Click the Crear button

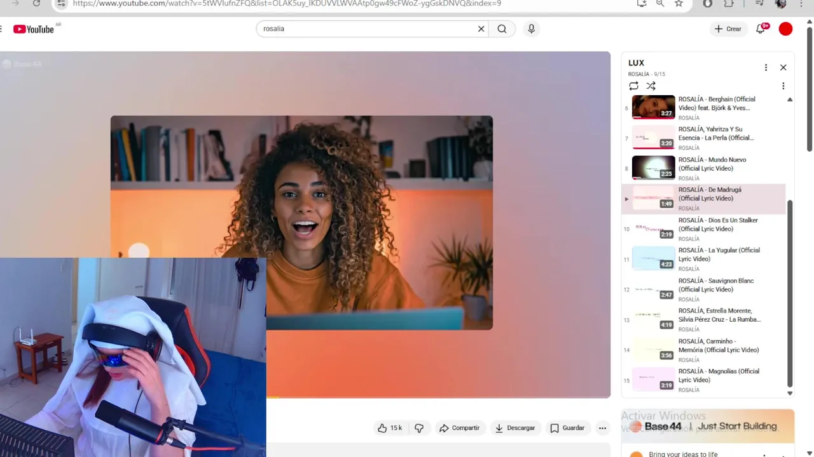click(x=728, y=29)
